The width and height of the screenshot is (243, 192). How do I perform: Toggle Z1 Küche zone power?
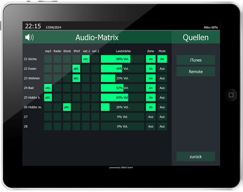click(151, 59)
